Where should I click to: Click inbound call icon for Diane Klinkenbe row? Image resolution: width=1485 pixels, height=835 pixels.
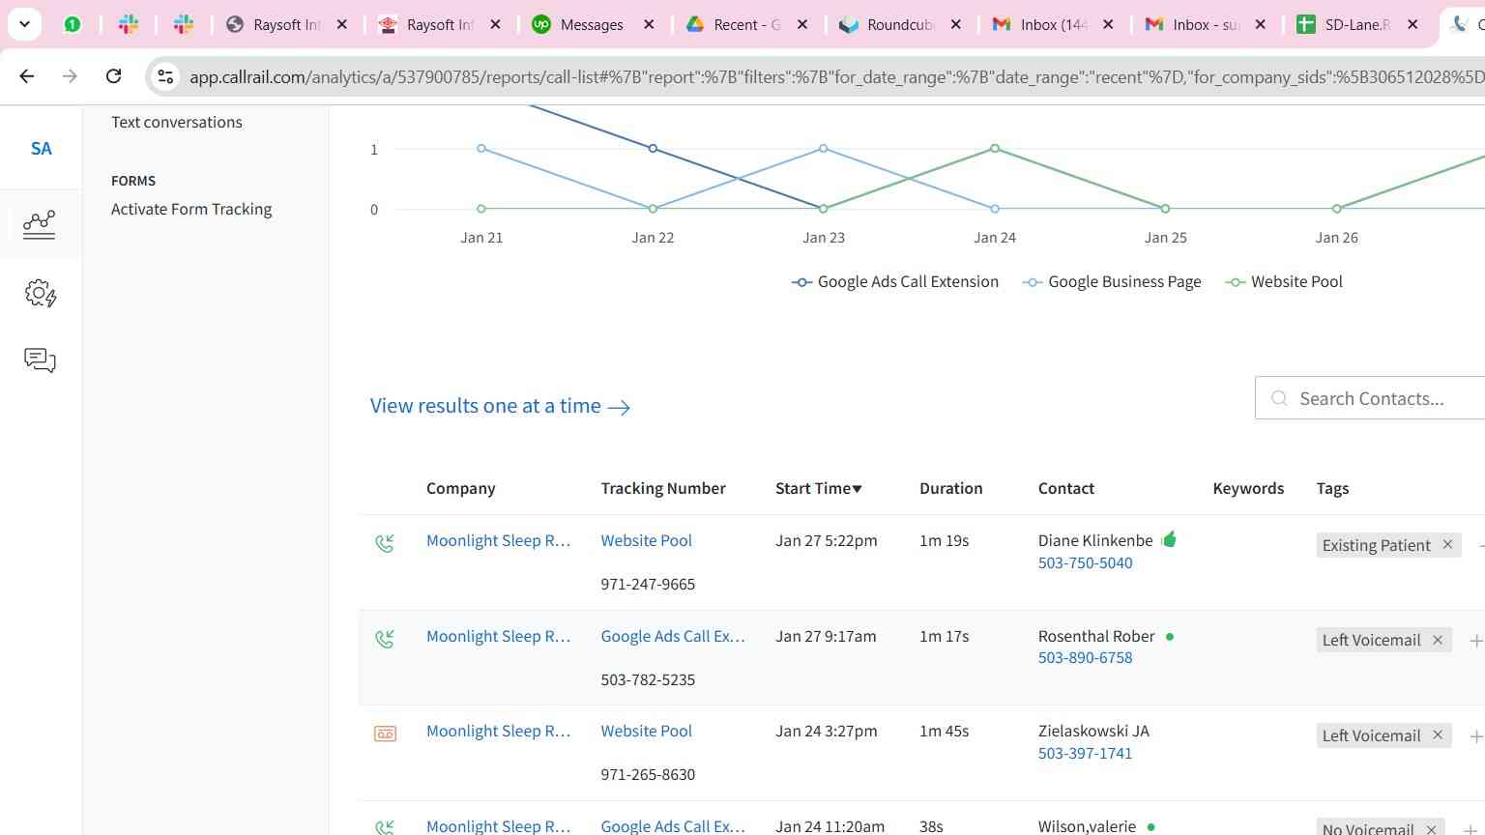click(385, 543)
